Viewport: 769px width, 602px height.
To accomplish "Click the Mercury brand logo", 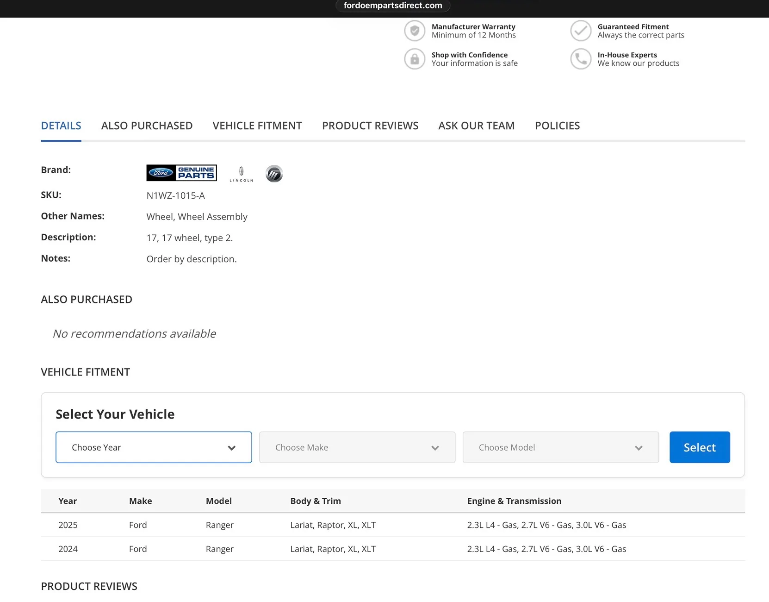I will click(274, 174).
